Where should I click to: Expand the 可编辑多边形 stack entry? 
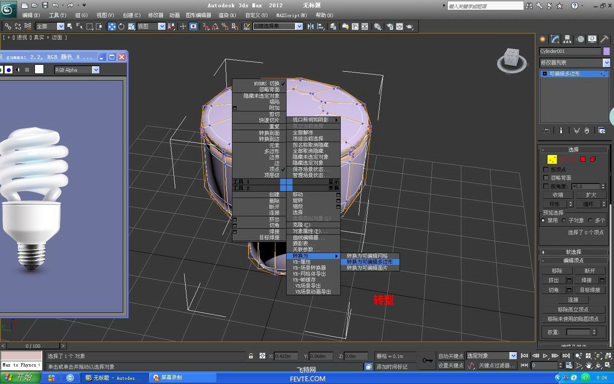pos(544,74)
